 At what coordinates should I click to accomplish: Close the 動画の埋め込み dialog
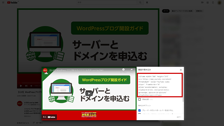(181, 70)
